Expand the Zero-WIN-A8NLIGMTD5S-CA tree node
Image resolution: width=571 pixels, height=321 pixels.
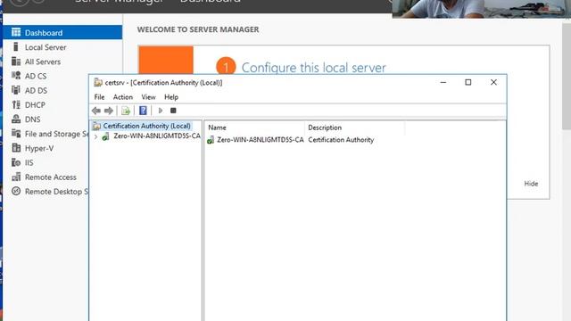coord(95,136)
